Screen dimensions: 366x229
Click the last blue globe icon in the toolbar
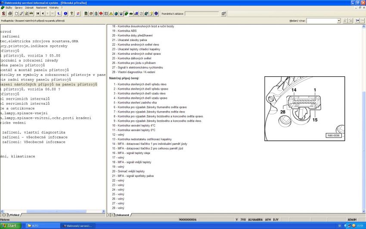(156, 13)
